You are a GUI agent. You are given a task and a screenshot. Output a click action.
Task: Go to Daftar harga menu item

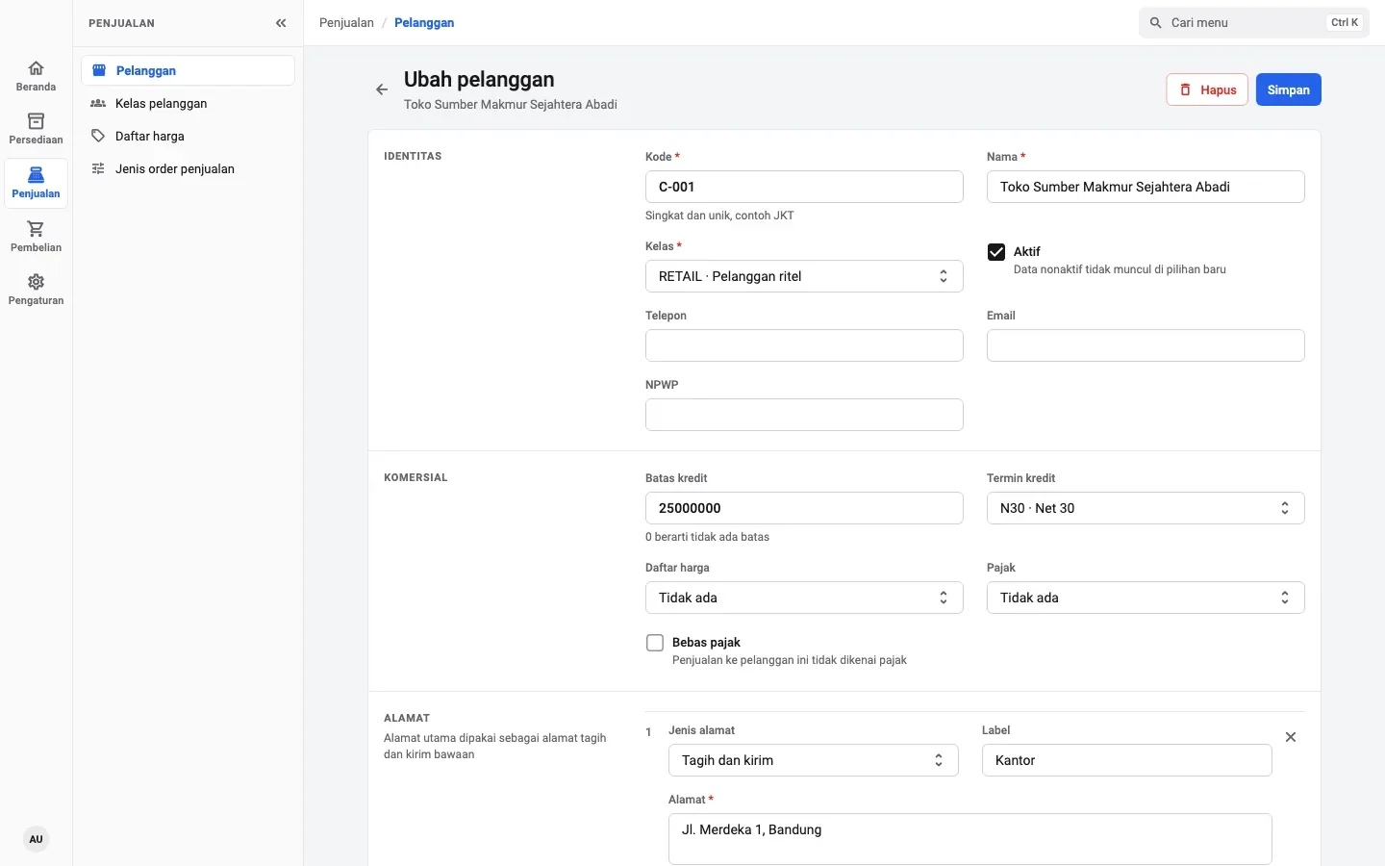tap(188, 136)
